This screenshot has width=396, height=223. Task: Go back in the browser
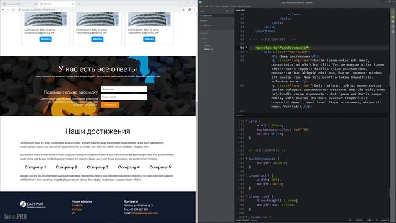(x=4, y=9)
